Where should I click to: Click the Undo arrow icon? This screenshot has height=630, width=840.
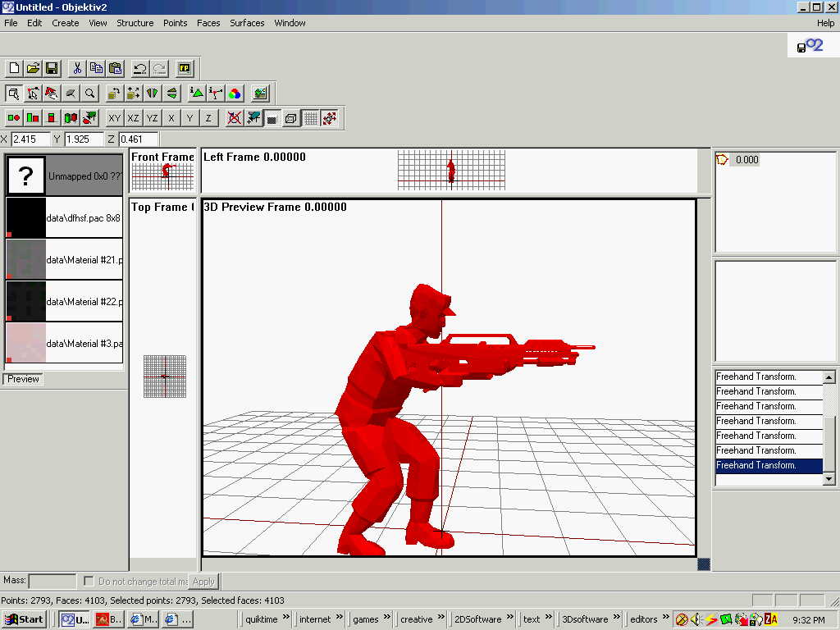point(140,69)
